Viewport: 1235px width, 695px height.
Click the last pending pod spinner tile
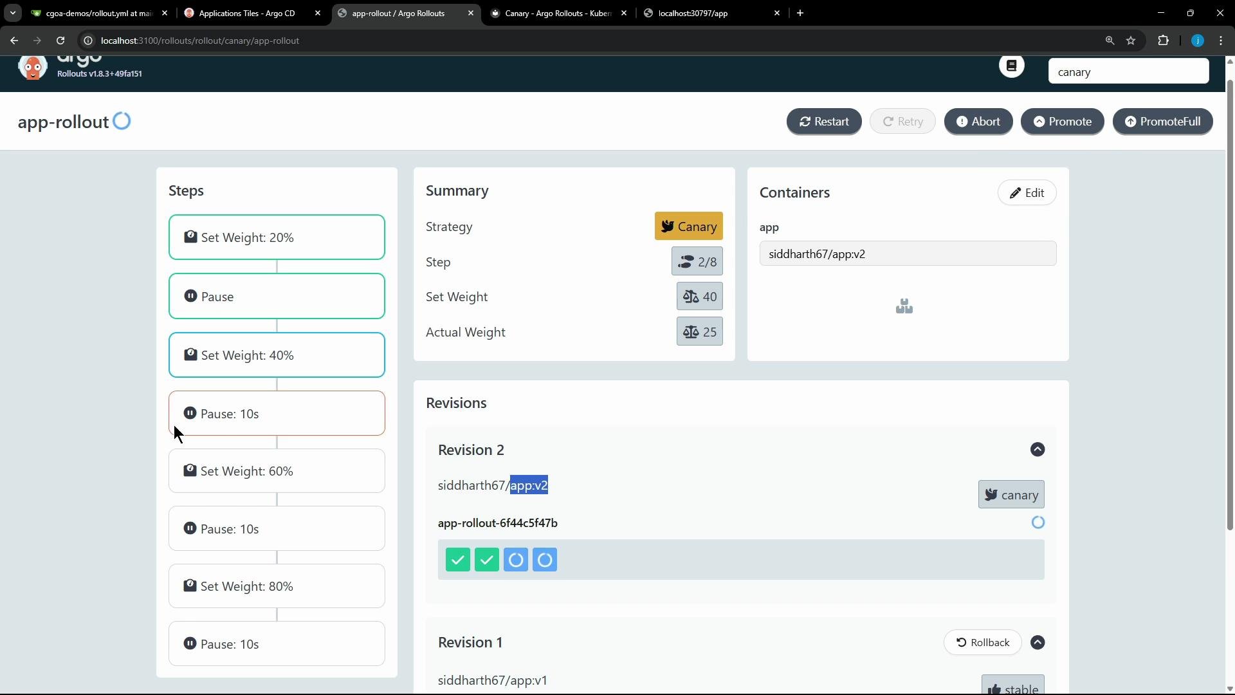(545, 560)
